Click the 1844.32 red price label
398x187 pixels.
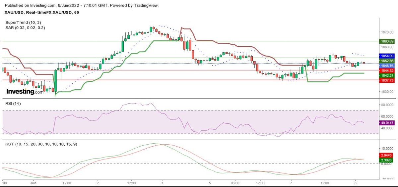click(x=386, y=70)
